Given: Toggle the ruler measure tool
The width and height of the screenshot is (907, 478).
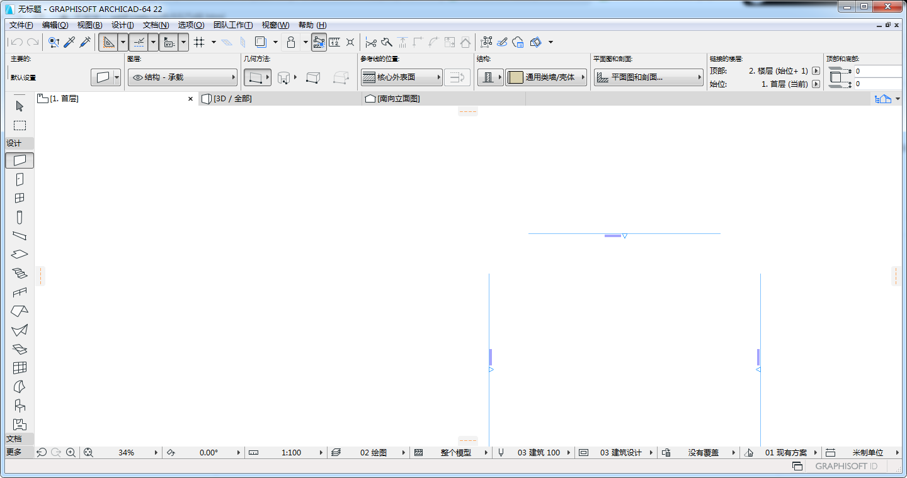Looking at the screenshot, I should [334, 42].
